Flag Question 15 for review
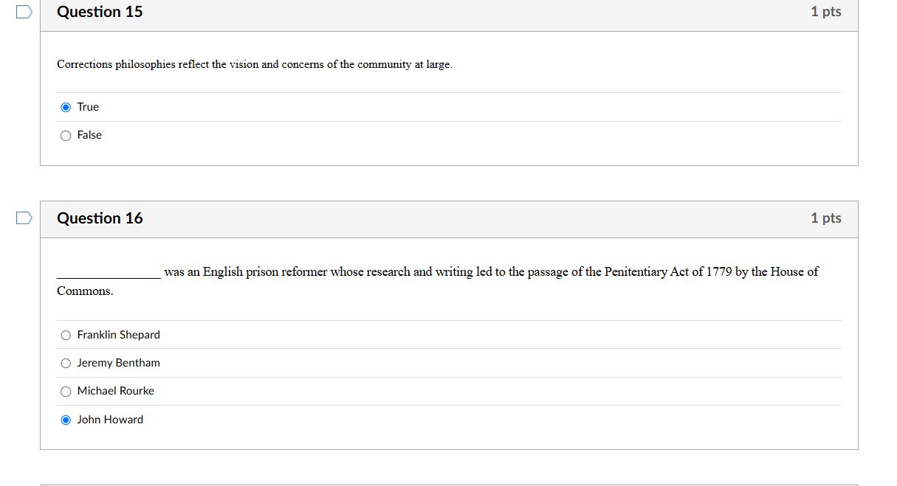Viewport: 897px width, 486px height. [24, 12]
